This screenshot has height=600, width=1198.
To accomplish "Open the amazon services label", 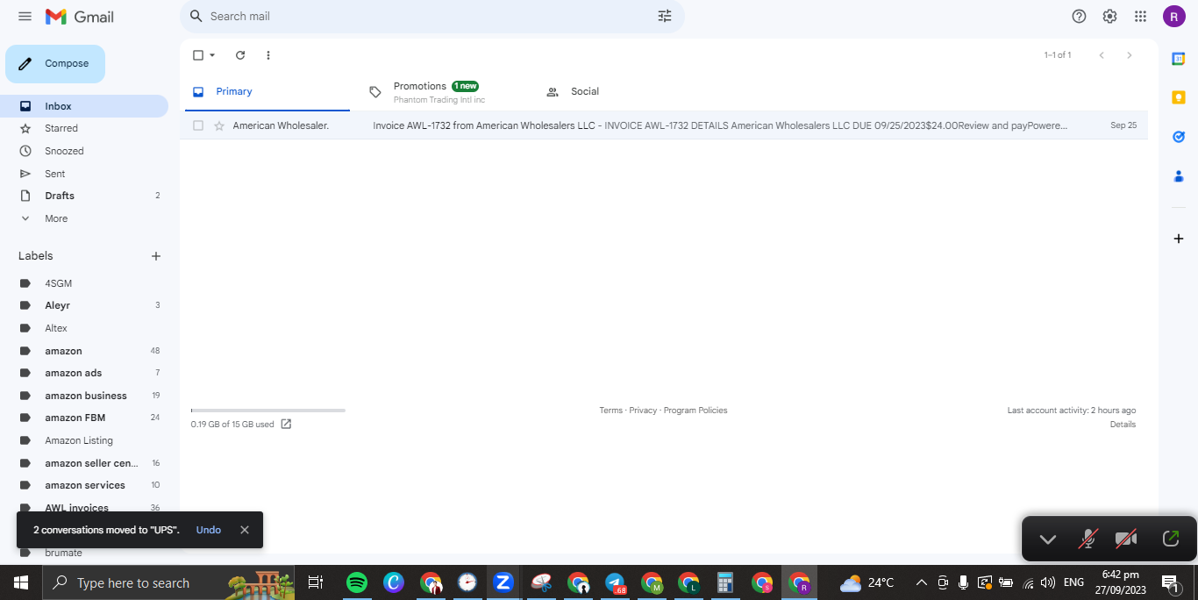I will pos(84,485).
